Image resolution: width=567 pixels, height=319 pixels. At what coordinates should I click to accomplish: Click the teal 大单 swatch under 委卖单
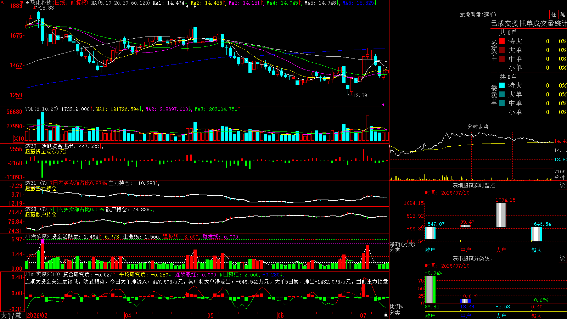pos(502,94)
